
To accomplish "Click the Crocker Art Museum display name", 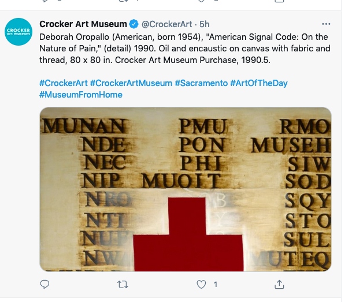I will [83, 24].
